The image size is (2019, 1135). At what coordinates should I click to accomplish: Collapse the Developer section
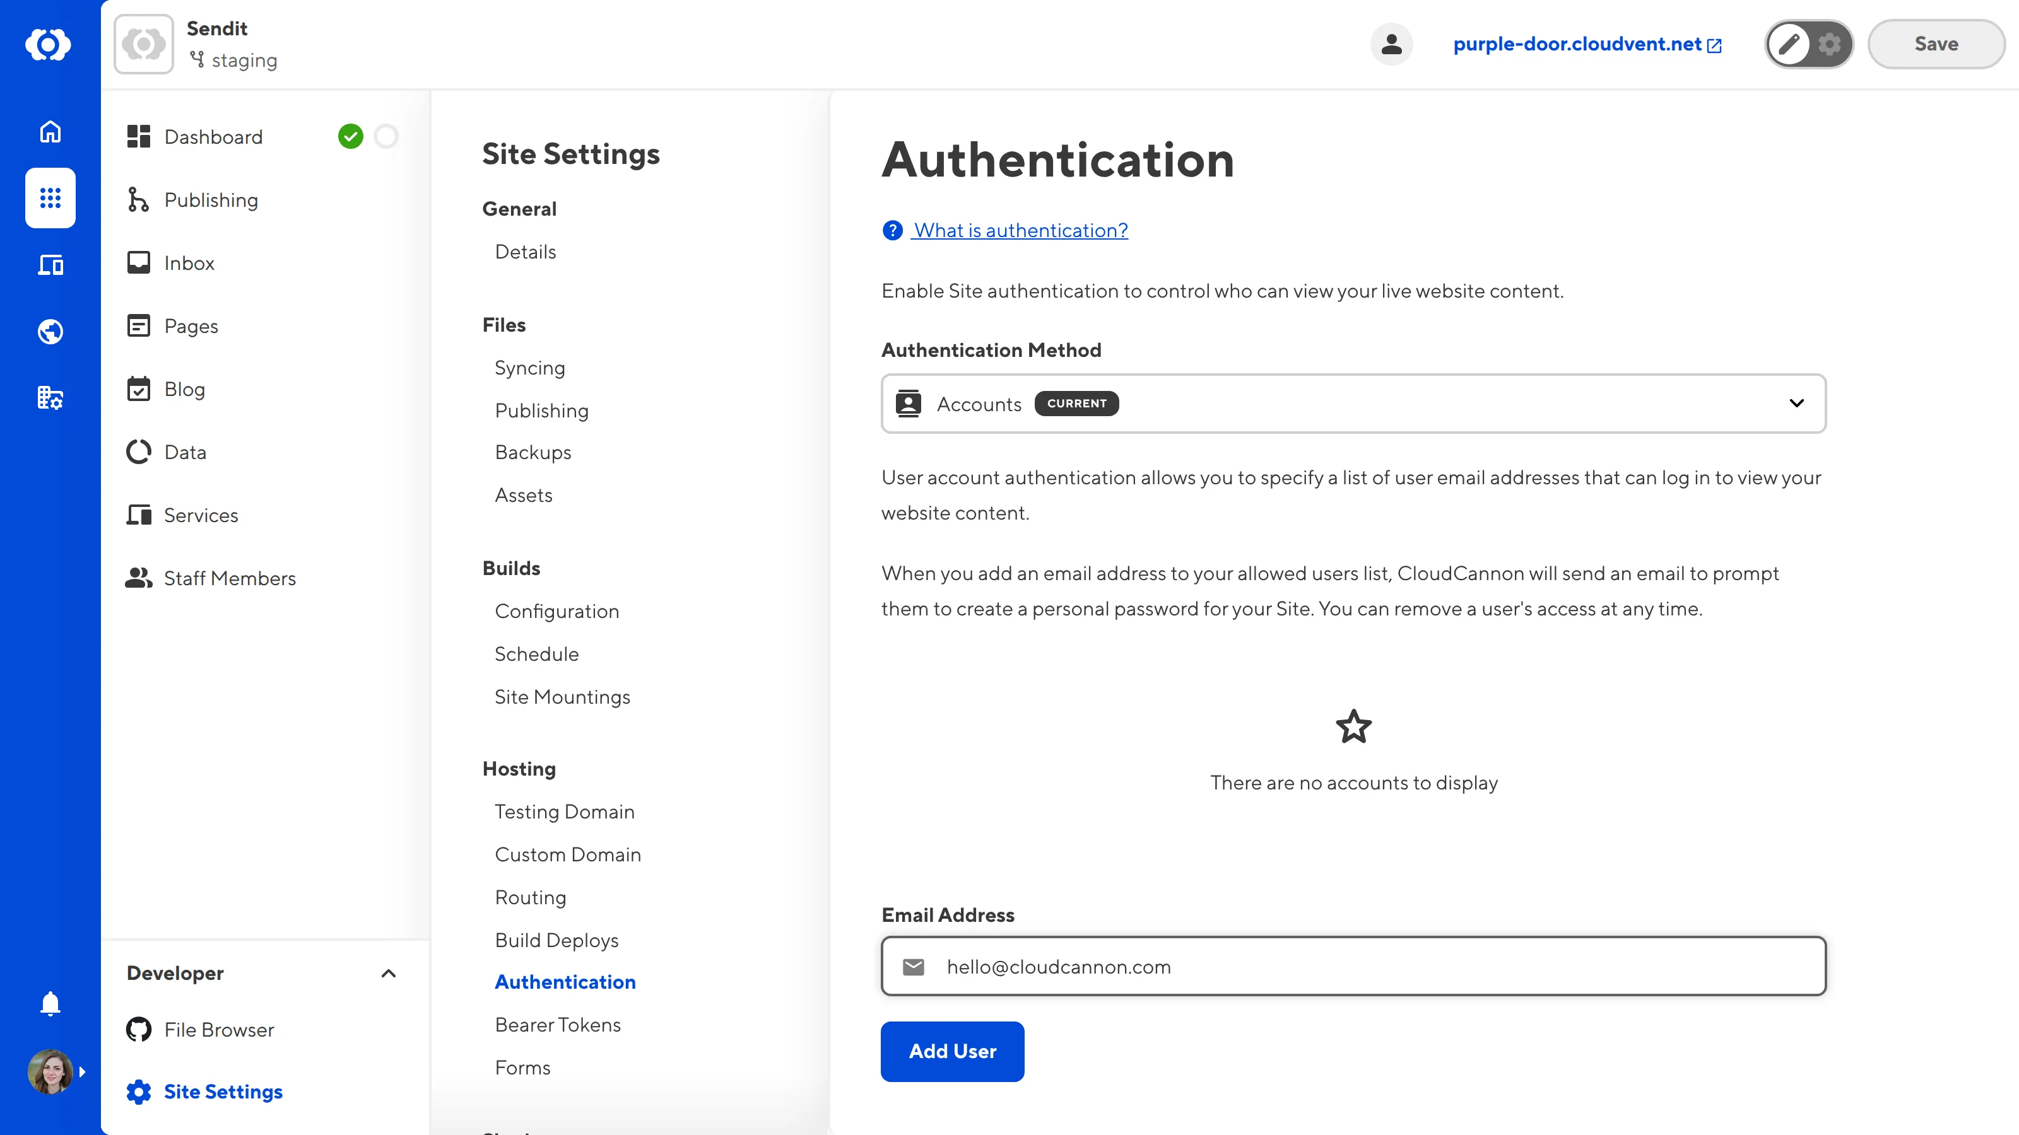pos(389,974)
